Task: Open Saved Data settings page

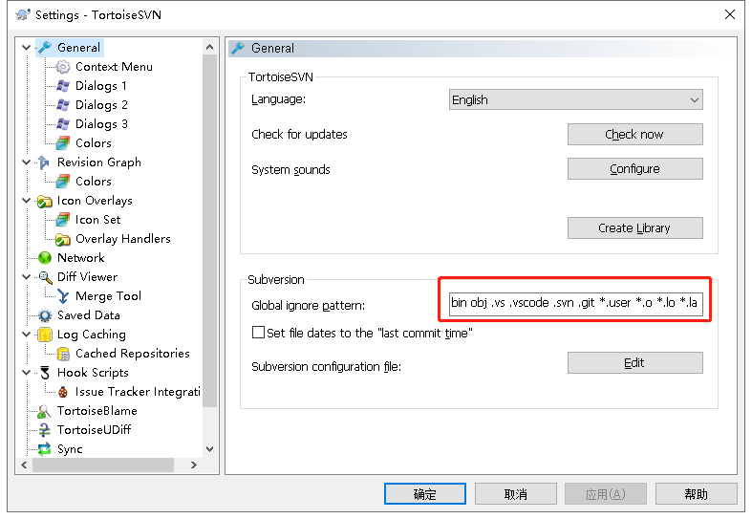Action: click(x=89, y=315)
